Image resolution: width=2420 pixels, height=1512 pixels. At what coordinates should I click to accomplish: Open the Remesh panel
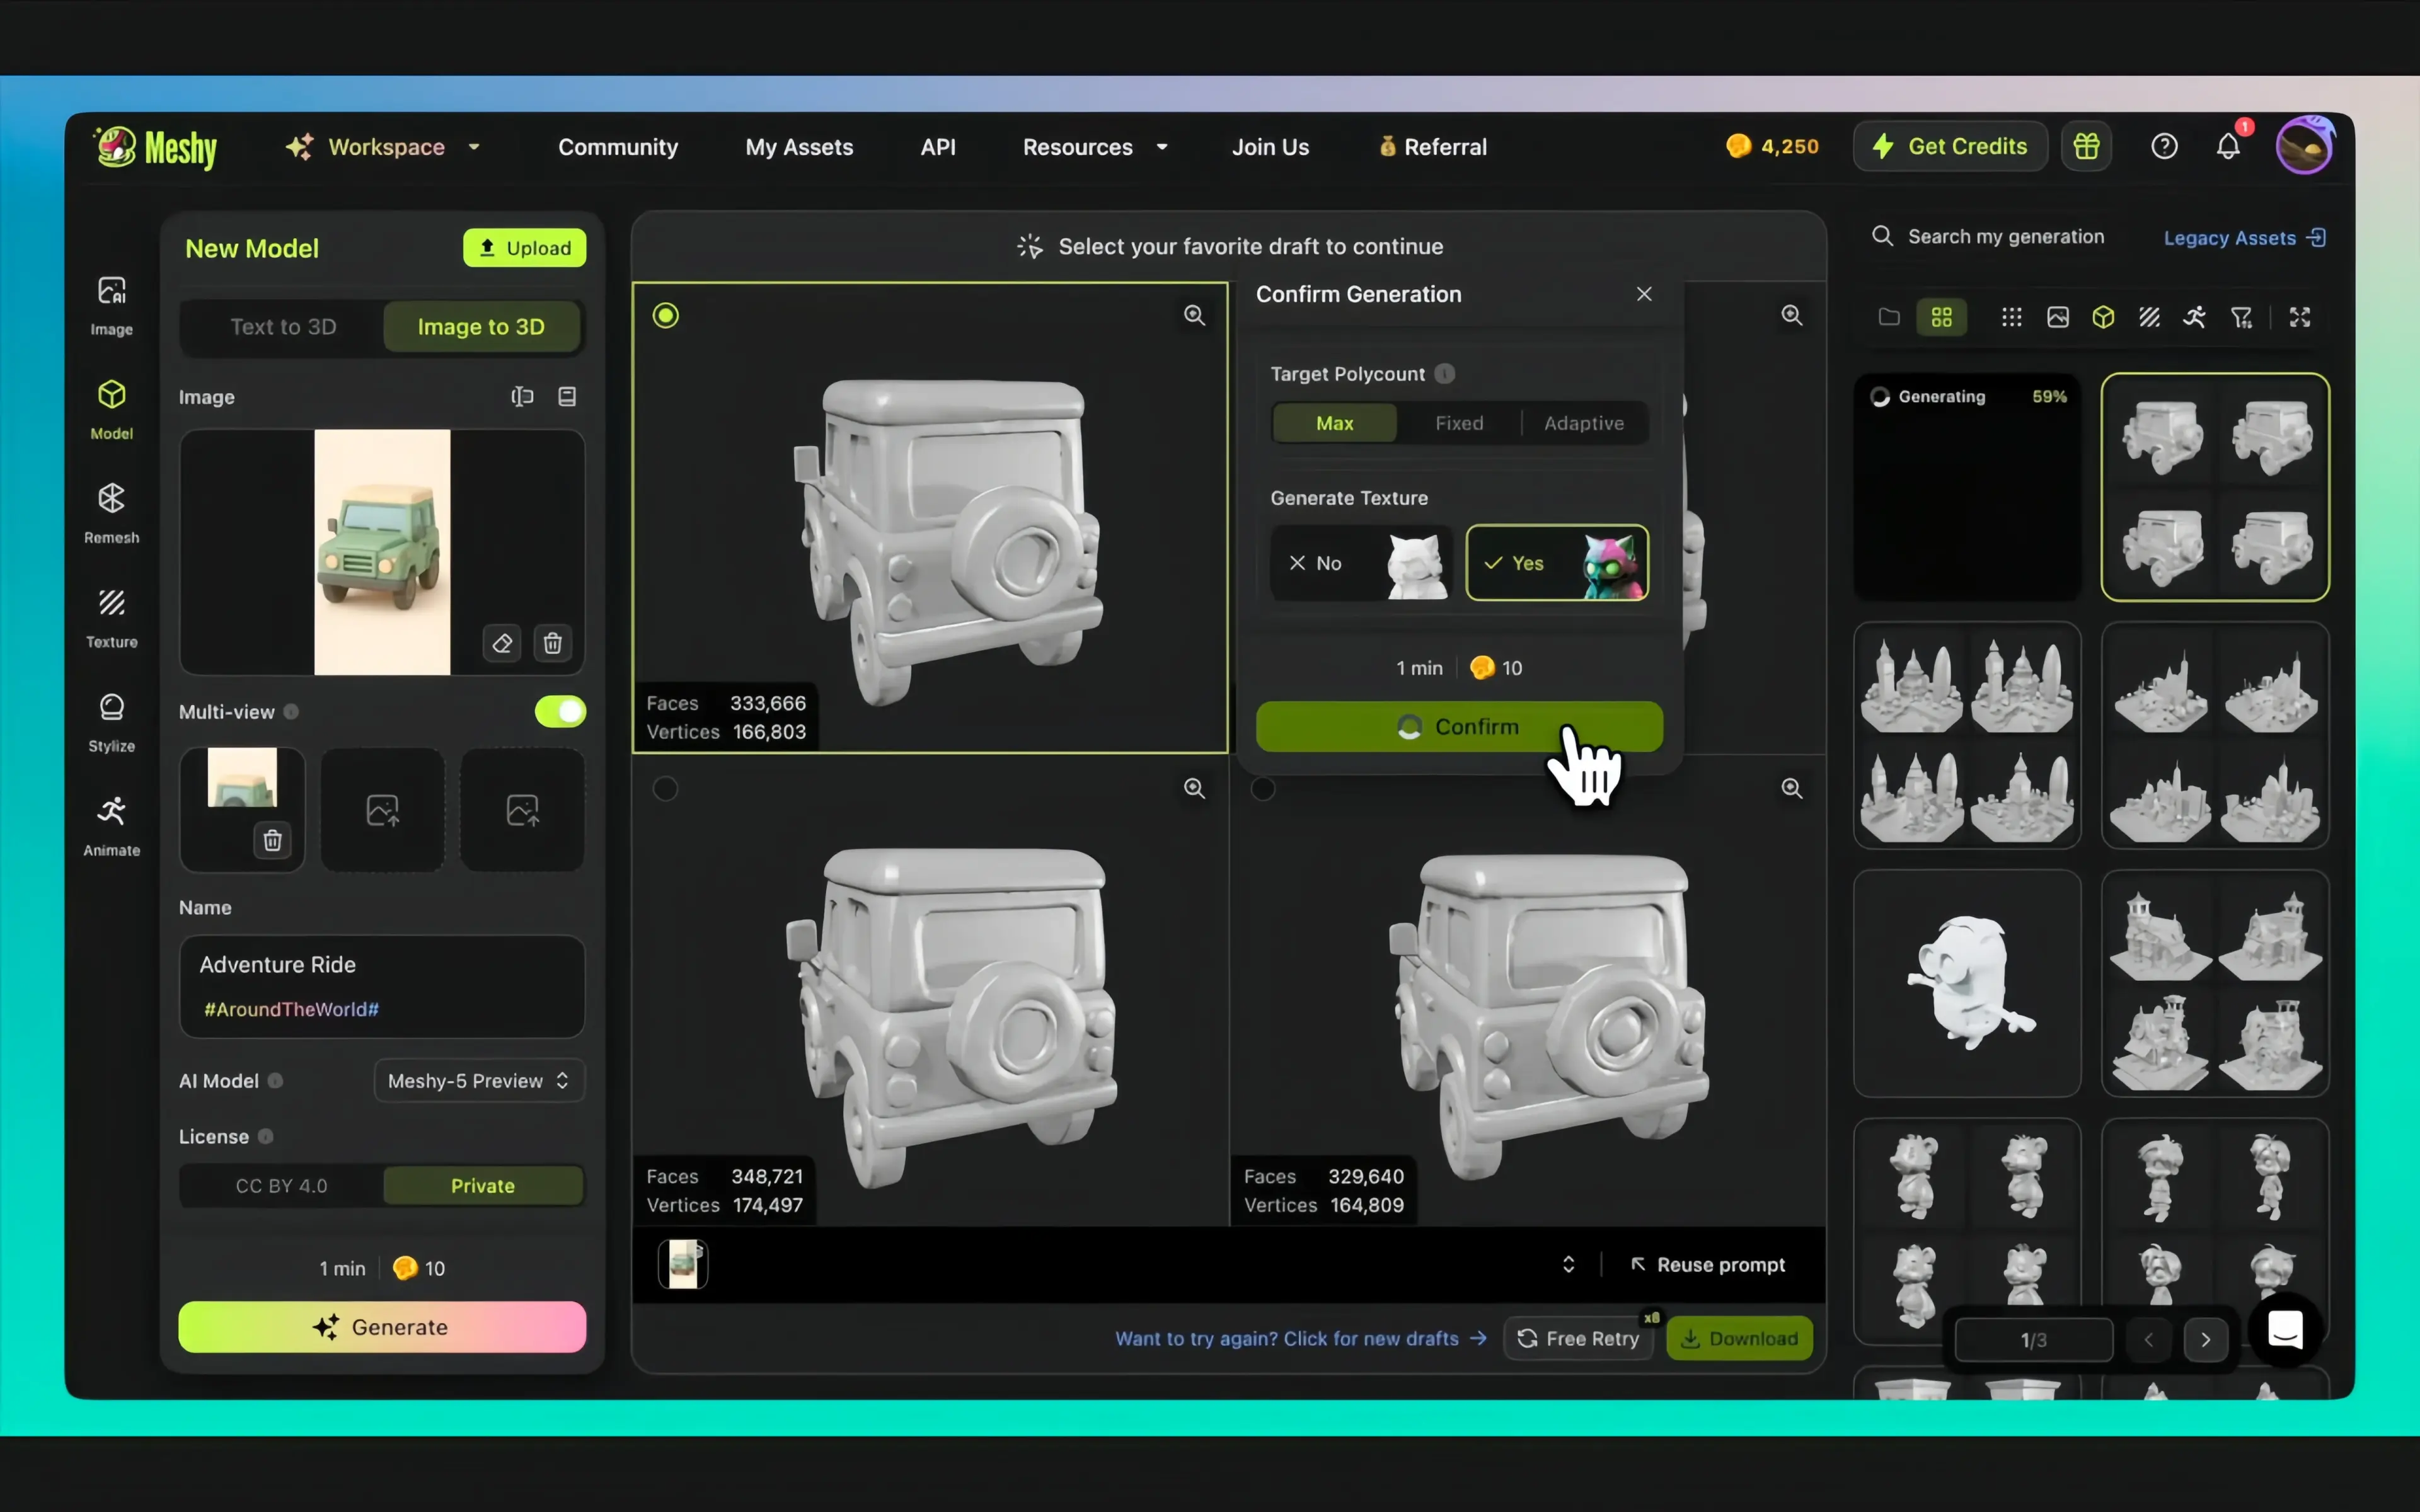pos(111,512)
